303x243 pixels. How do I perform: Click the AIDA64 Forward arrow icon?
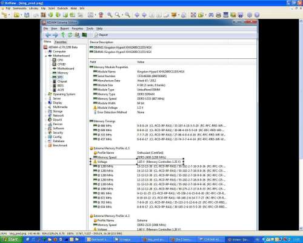point(55,35)
